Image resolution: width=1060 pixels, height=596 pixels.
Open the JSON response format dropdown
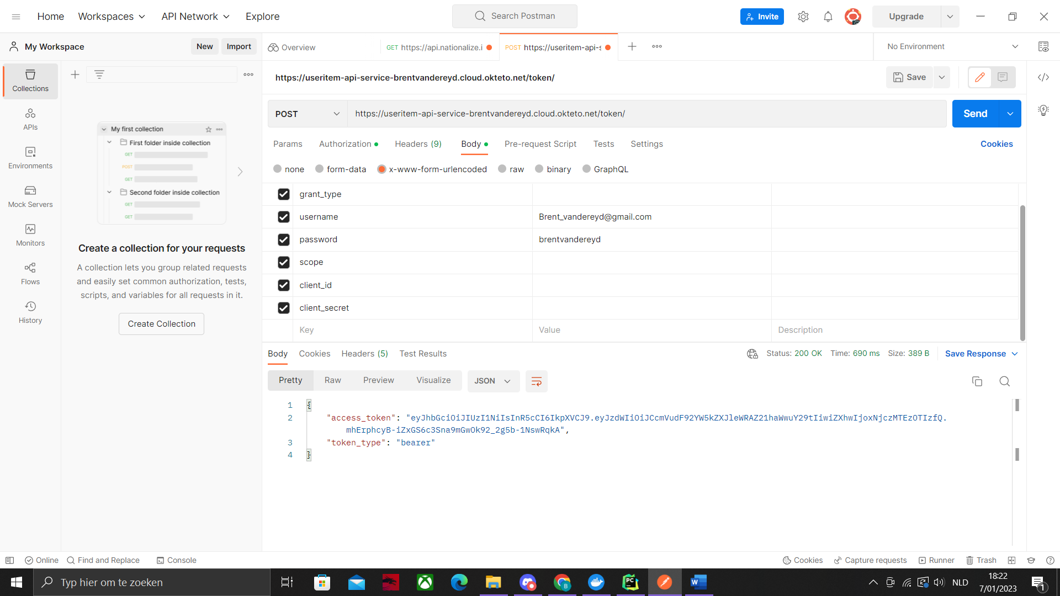(493, 381)
